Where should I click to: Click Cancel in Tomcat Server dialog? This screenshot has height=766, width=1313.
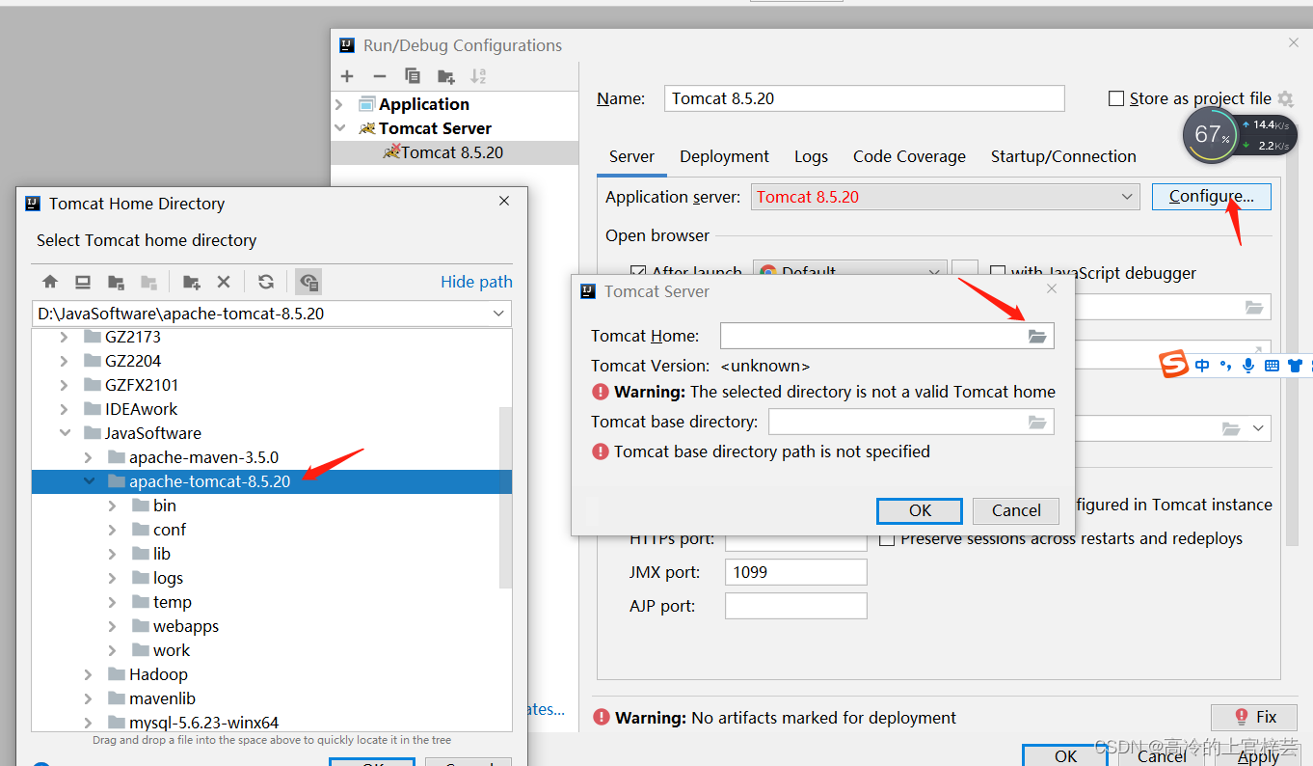coord(1016,510)
